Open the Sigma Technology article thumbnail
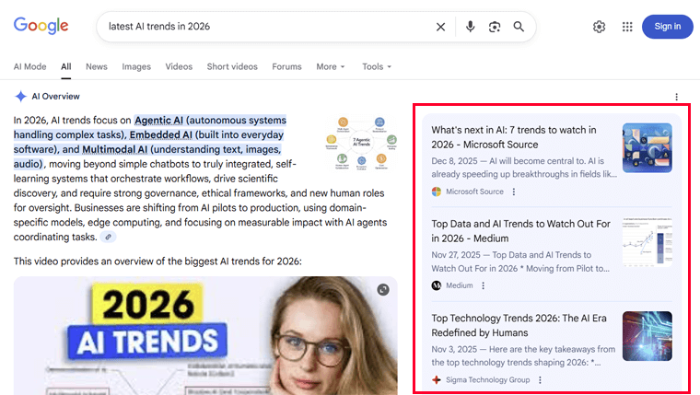Screen dimensions: 700x395 click(x=647, y=336)
